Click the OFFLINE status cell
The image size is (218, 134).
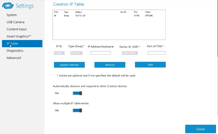pos(149,16)
